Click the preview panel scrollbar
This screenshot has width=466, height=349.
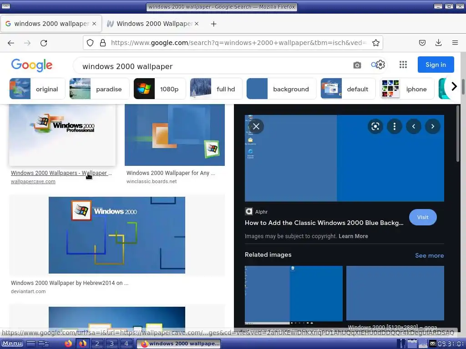(x=458, y=134)
